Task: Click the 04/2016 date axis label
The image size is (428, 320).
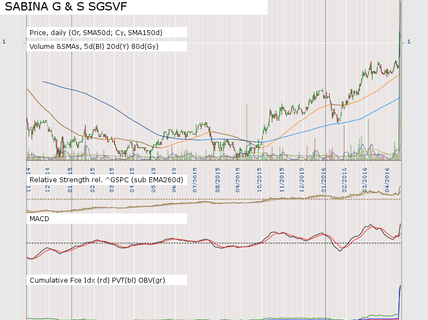Action: coord(387,180)
